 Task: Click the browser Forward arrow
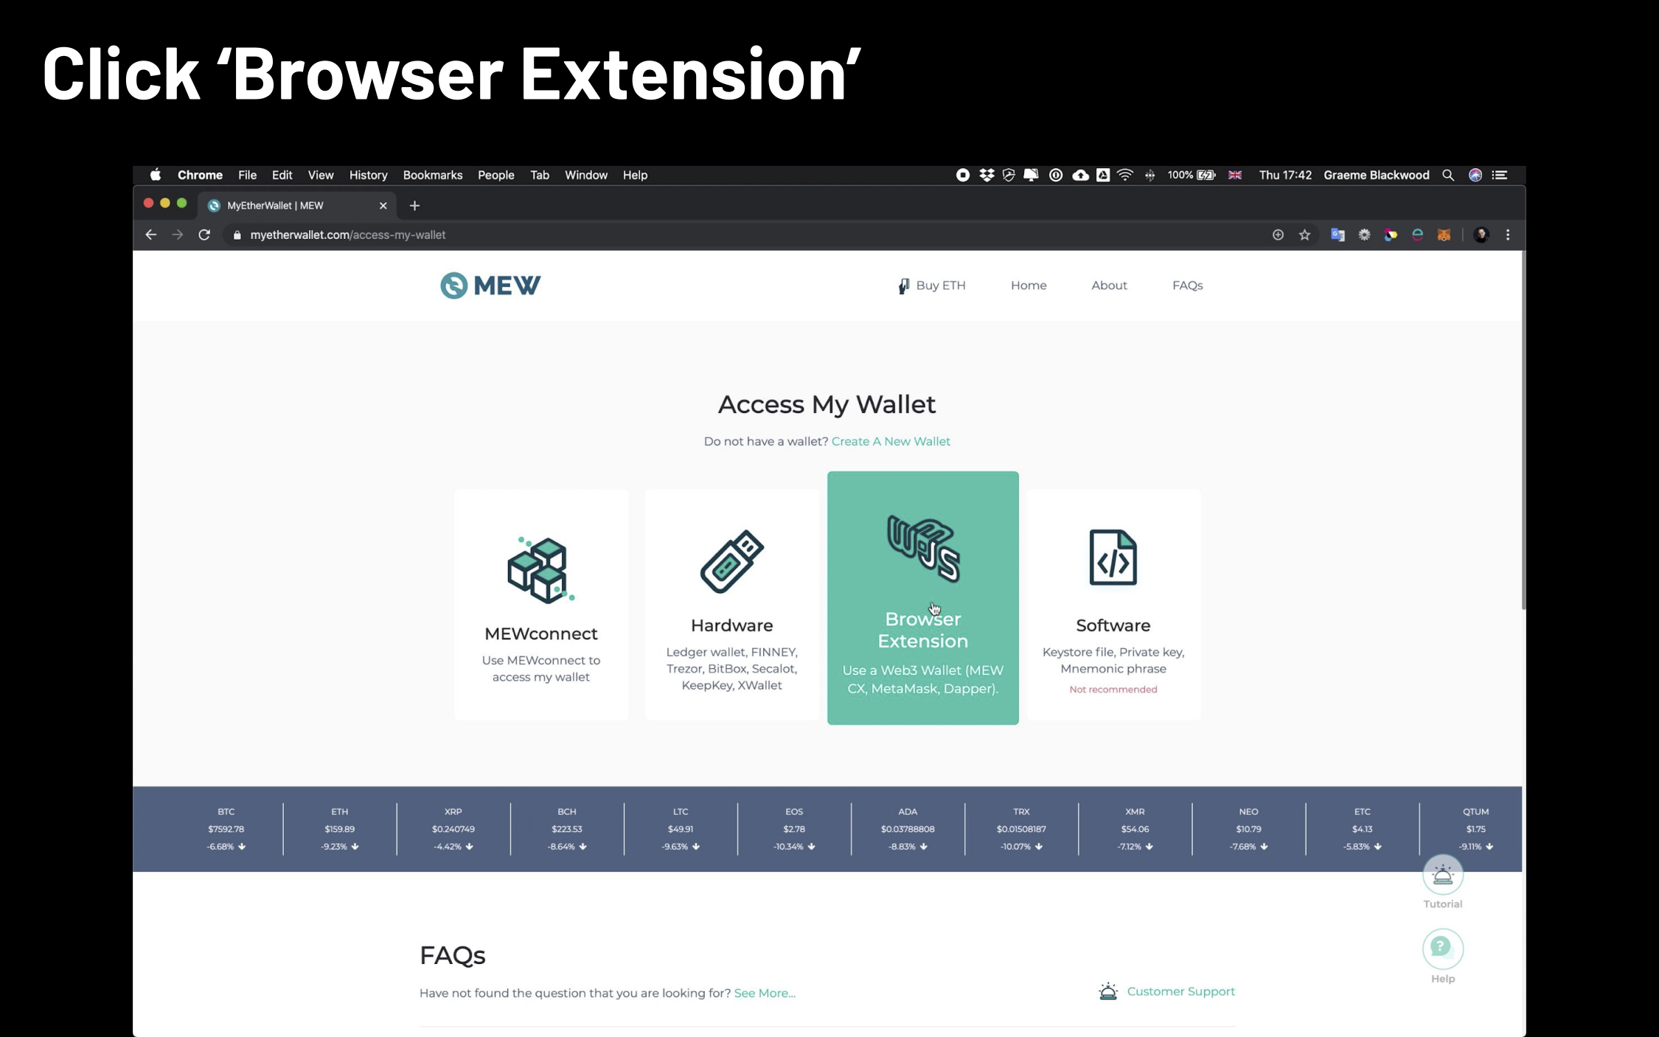(x=177, y=235)
